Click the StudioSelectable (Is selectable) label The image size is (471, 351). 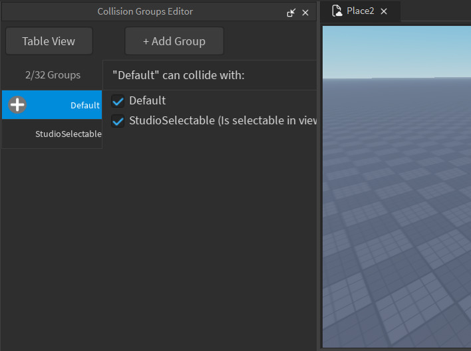223,120
